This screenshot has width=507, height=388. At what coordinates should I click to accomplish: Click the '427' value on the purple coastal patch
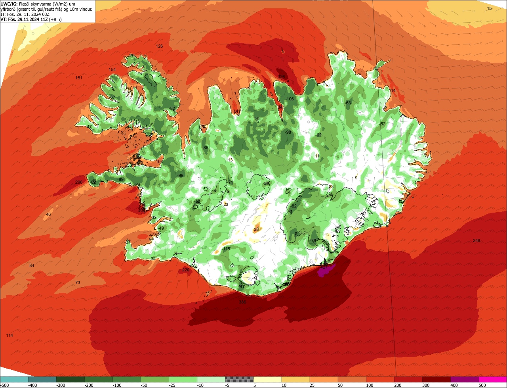pyautogui.click(x=324, y=267)
